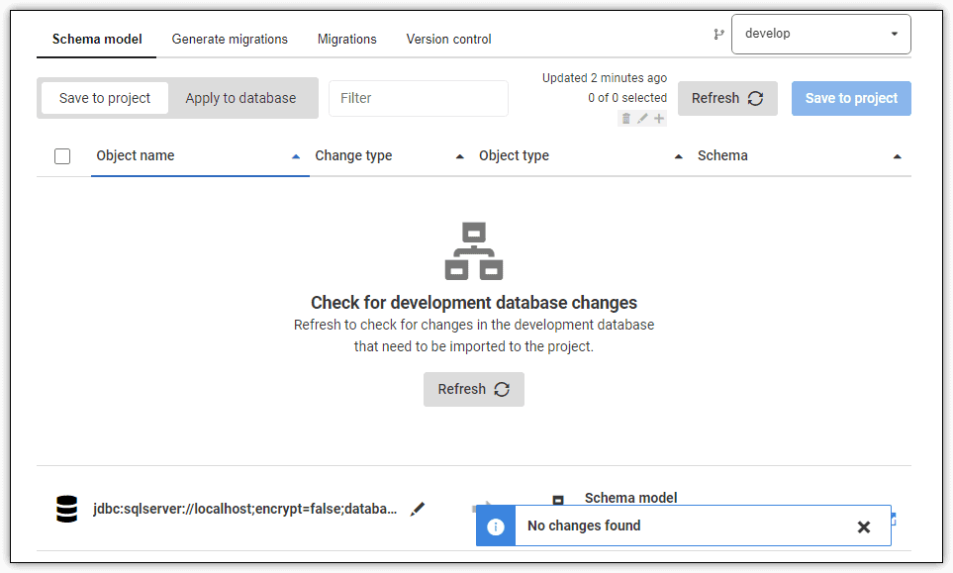Dismiss the No changes found notification

[x=863, y=525]
